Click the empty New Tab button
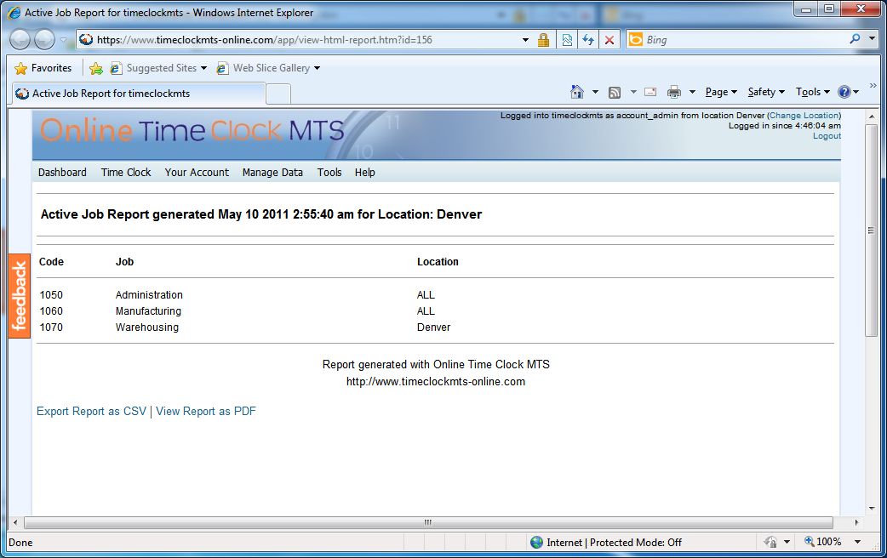Viewport: 887px width, 558px height. tap(278, 94)
